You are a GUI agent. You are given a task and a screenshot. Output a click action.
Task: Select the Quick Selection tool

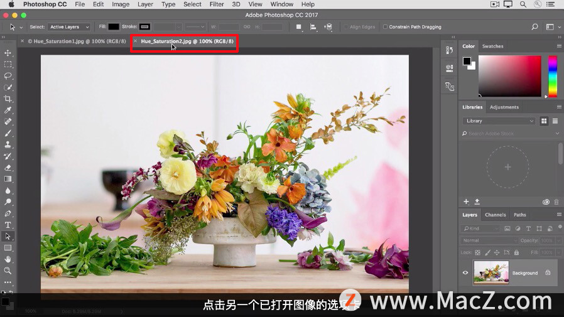point(8,87)
